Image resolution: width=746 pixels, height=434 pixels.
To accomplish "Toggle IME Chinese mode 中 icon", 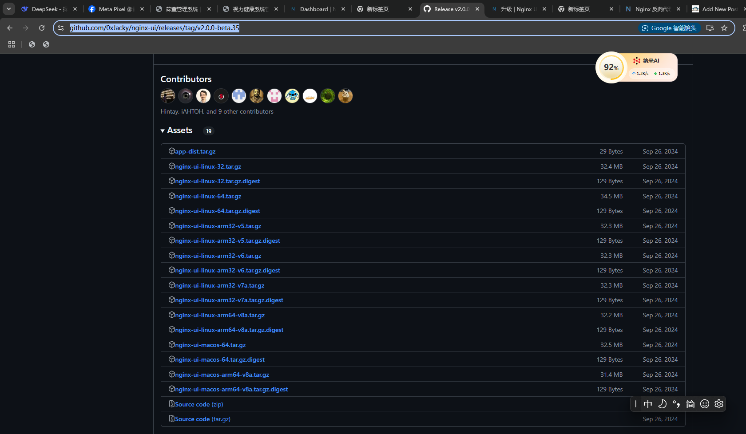I will point(648,404).
